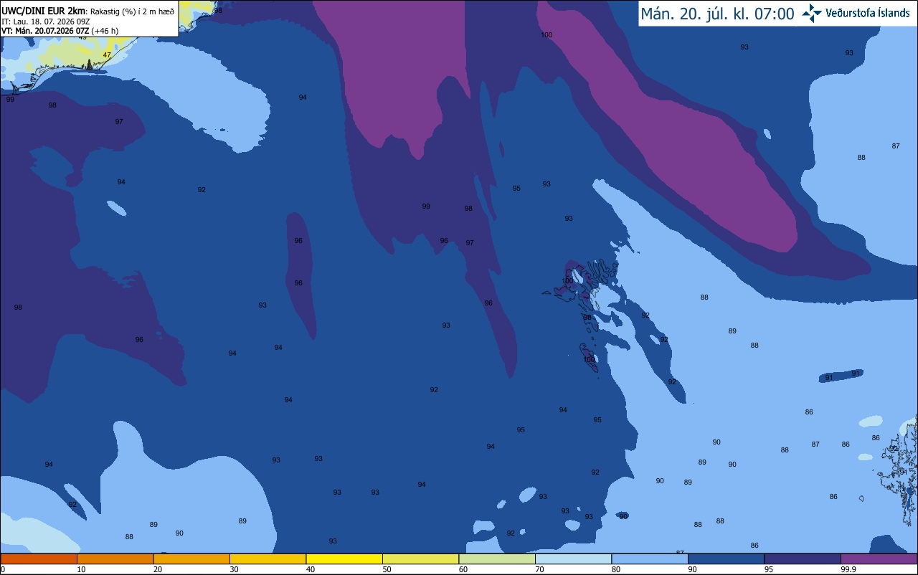Click the IT: Lau. 18. 07. 2026 09Z line
918x575 pixels.
click(x=45, y=21)
